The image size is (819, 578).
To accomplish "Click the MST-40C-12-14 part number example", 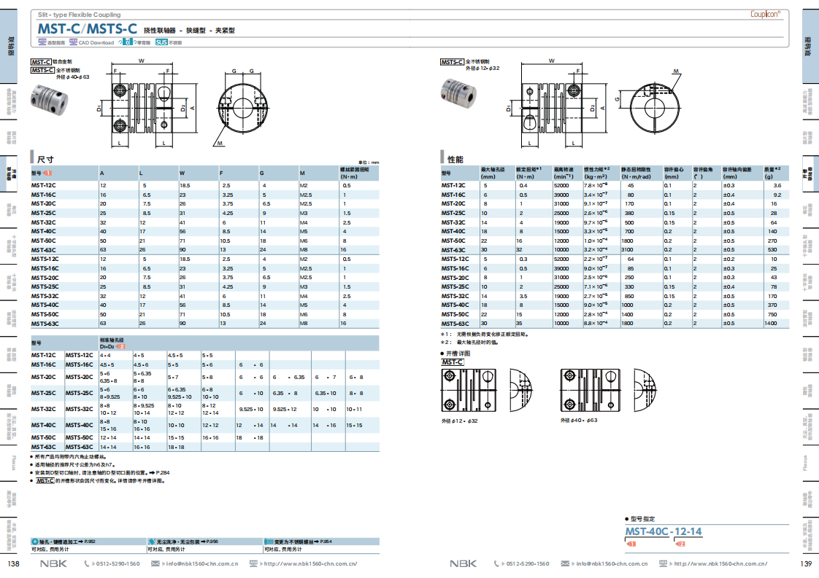I will (x=664, y=531).
